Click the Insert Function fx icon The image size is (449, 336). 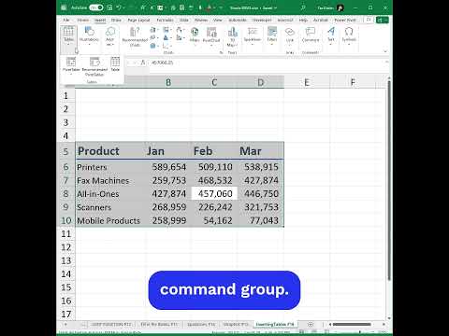pos(143,63)
